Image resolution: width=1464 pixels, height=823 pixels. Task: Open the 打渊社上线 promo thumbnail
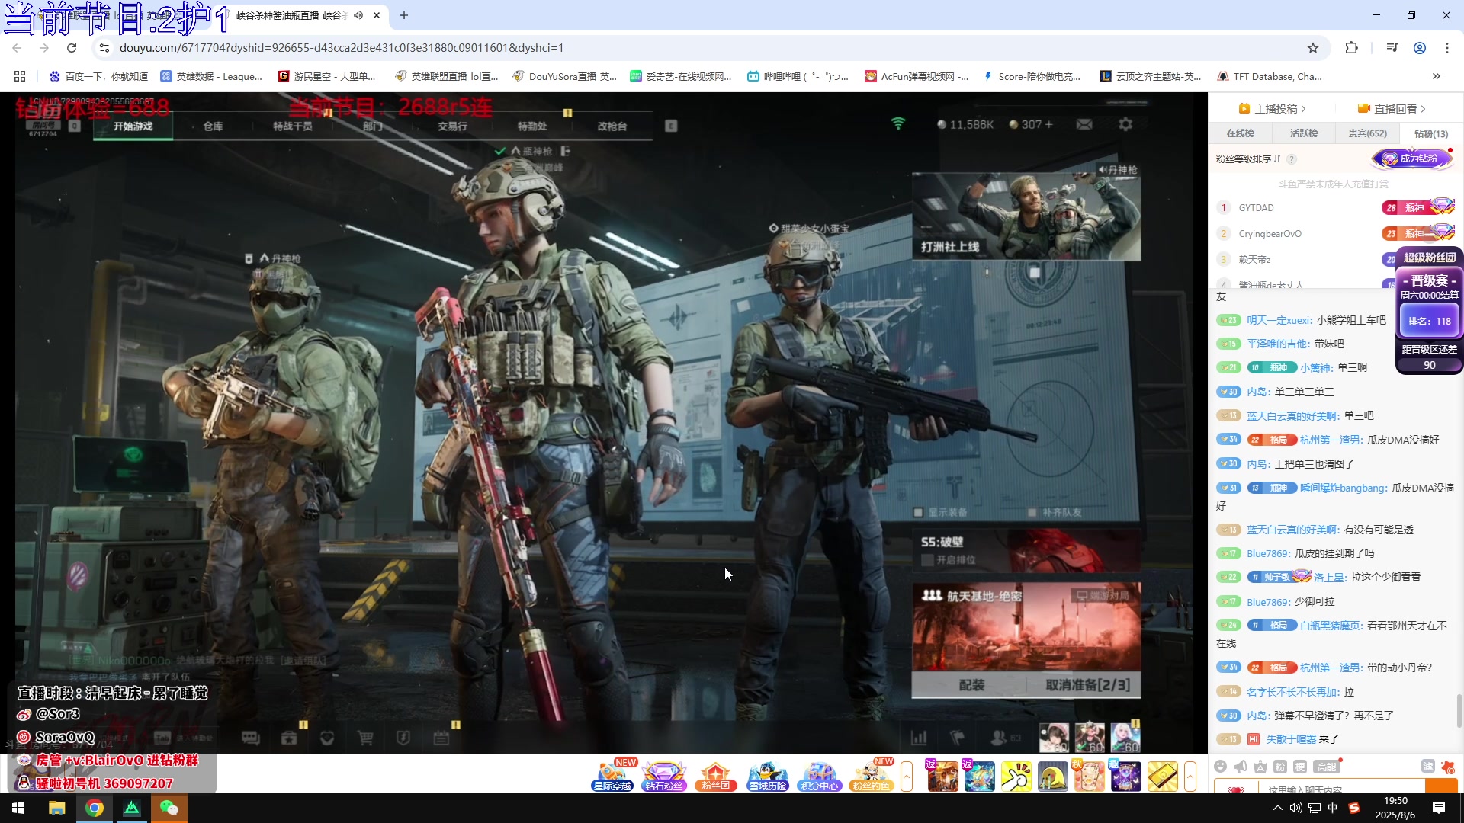point(1026,216)
